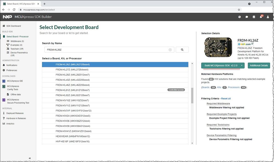Select FRDM-KL28Z (MKL28Z512xxx7) row
Screen dimensions: 274x162
[x=115, y=75]
